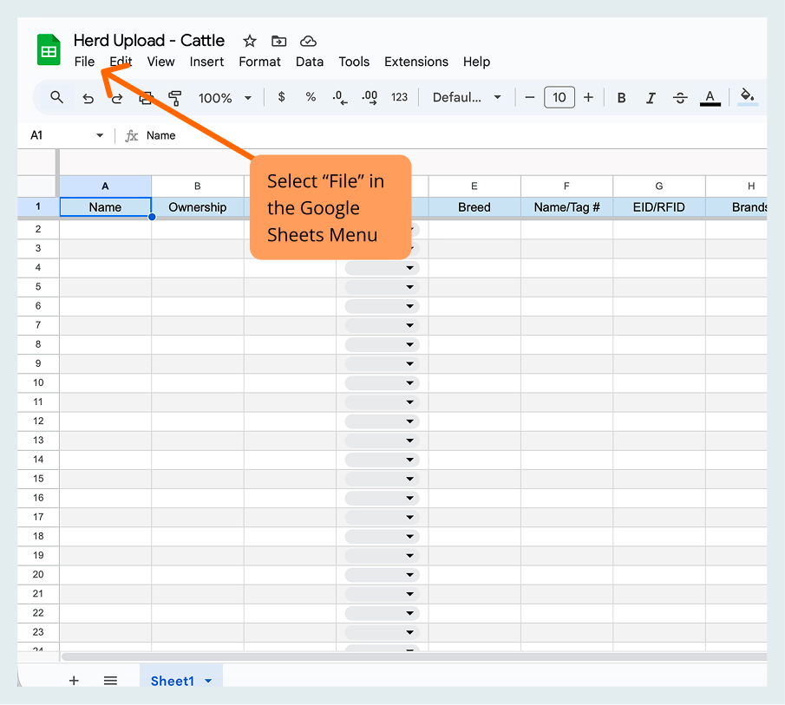The height and width of the screenshot is (705, 785).
Task: Expand the Default font dropdown
Action: point(467,98)
